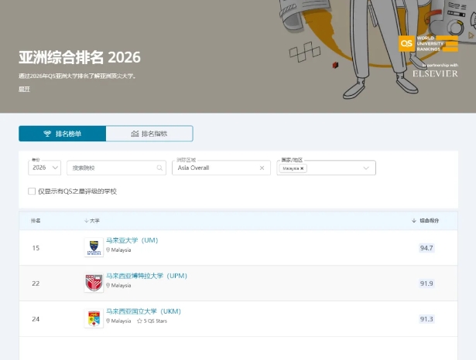
Task: Click the Malaysia location label under UKM
Action: click(118, 321)
